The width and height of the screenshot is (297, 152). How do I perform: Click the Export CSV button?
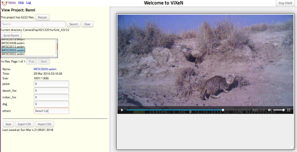tap(24, 124)
